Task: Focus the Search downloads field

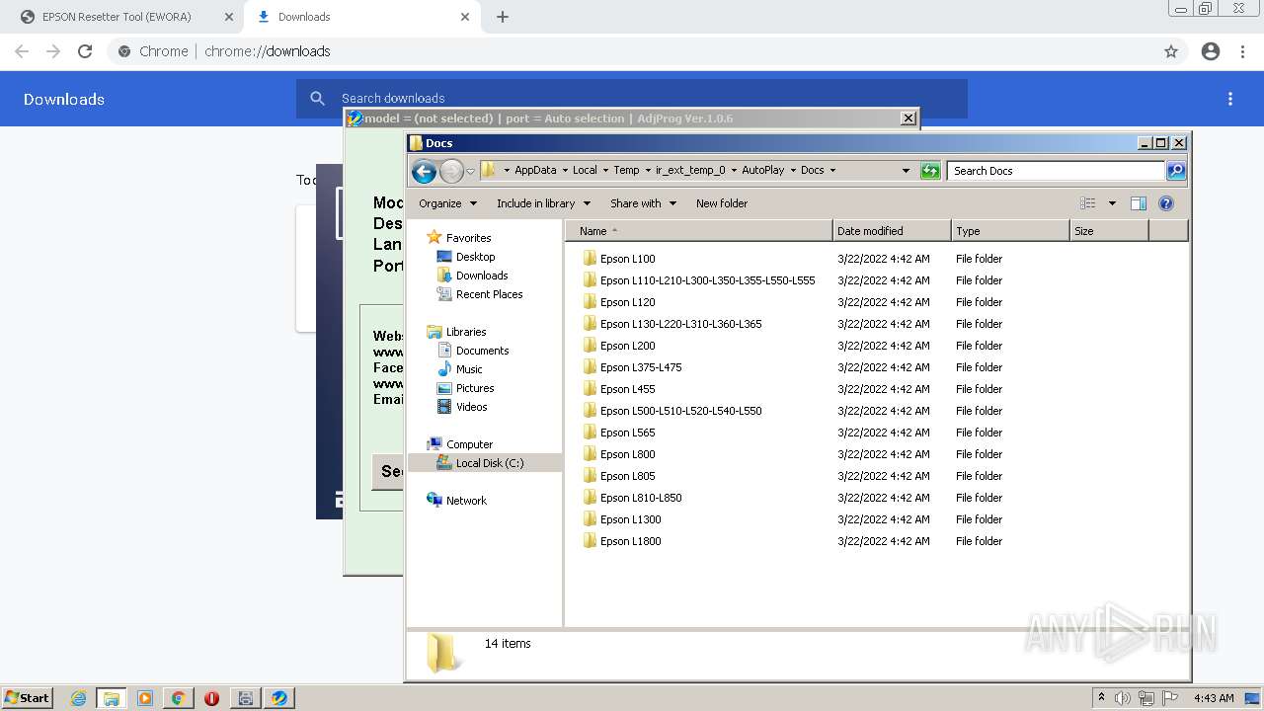Action: click(x=632, y=99)
